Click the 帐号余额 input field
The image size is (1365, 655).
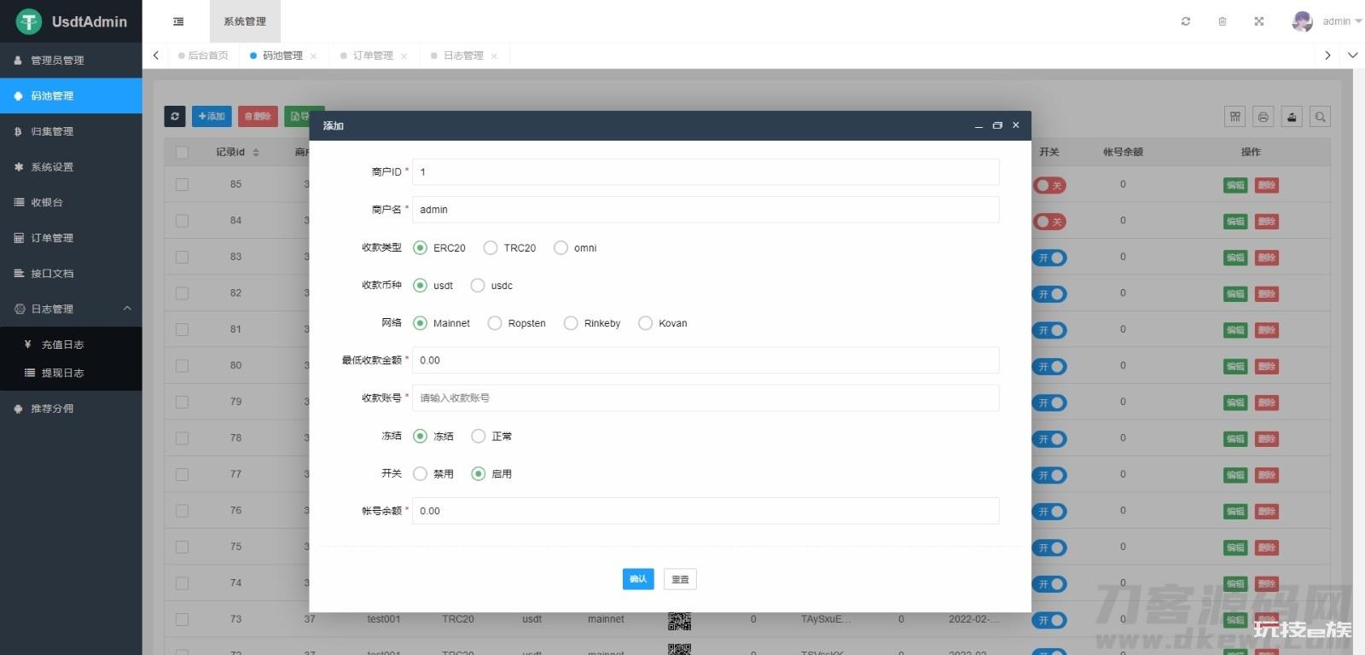(706, 511)
